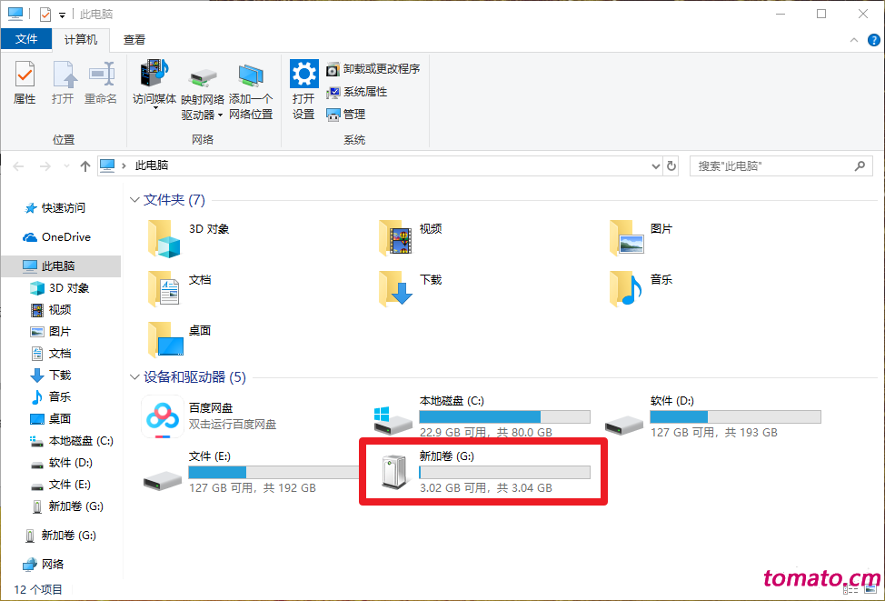
Task: Click the D: drive usage bar
Action: coord(735,416)
